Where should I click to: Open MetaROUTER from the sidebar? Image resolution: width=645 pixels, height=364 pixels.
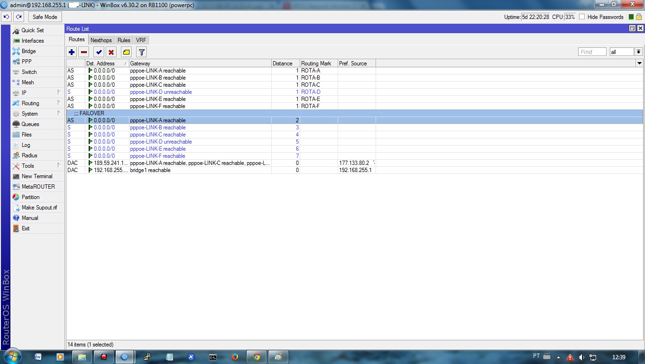[x=37, y=187]
